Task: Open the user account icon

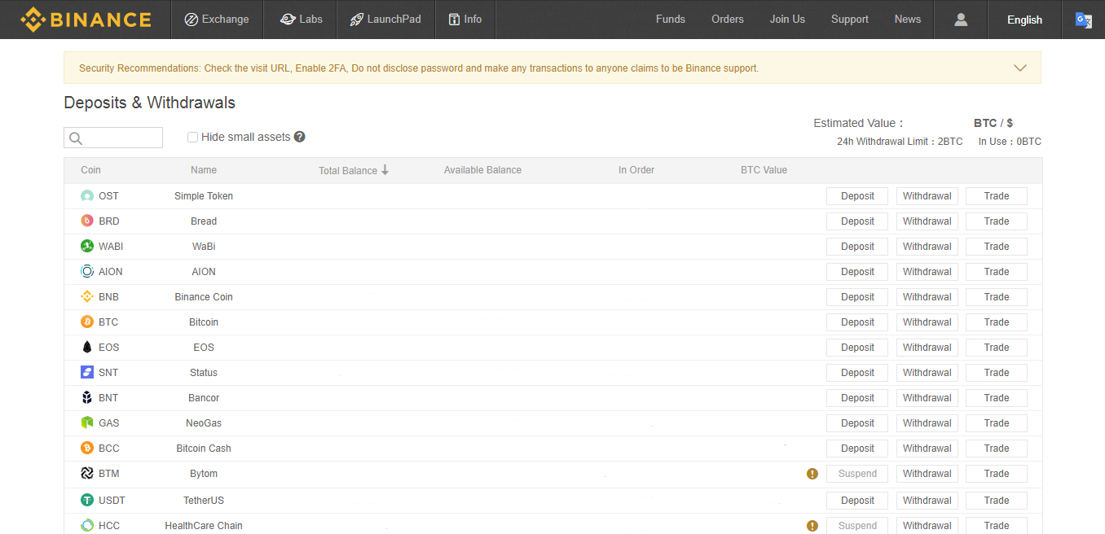Action: 961,20
